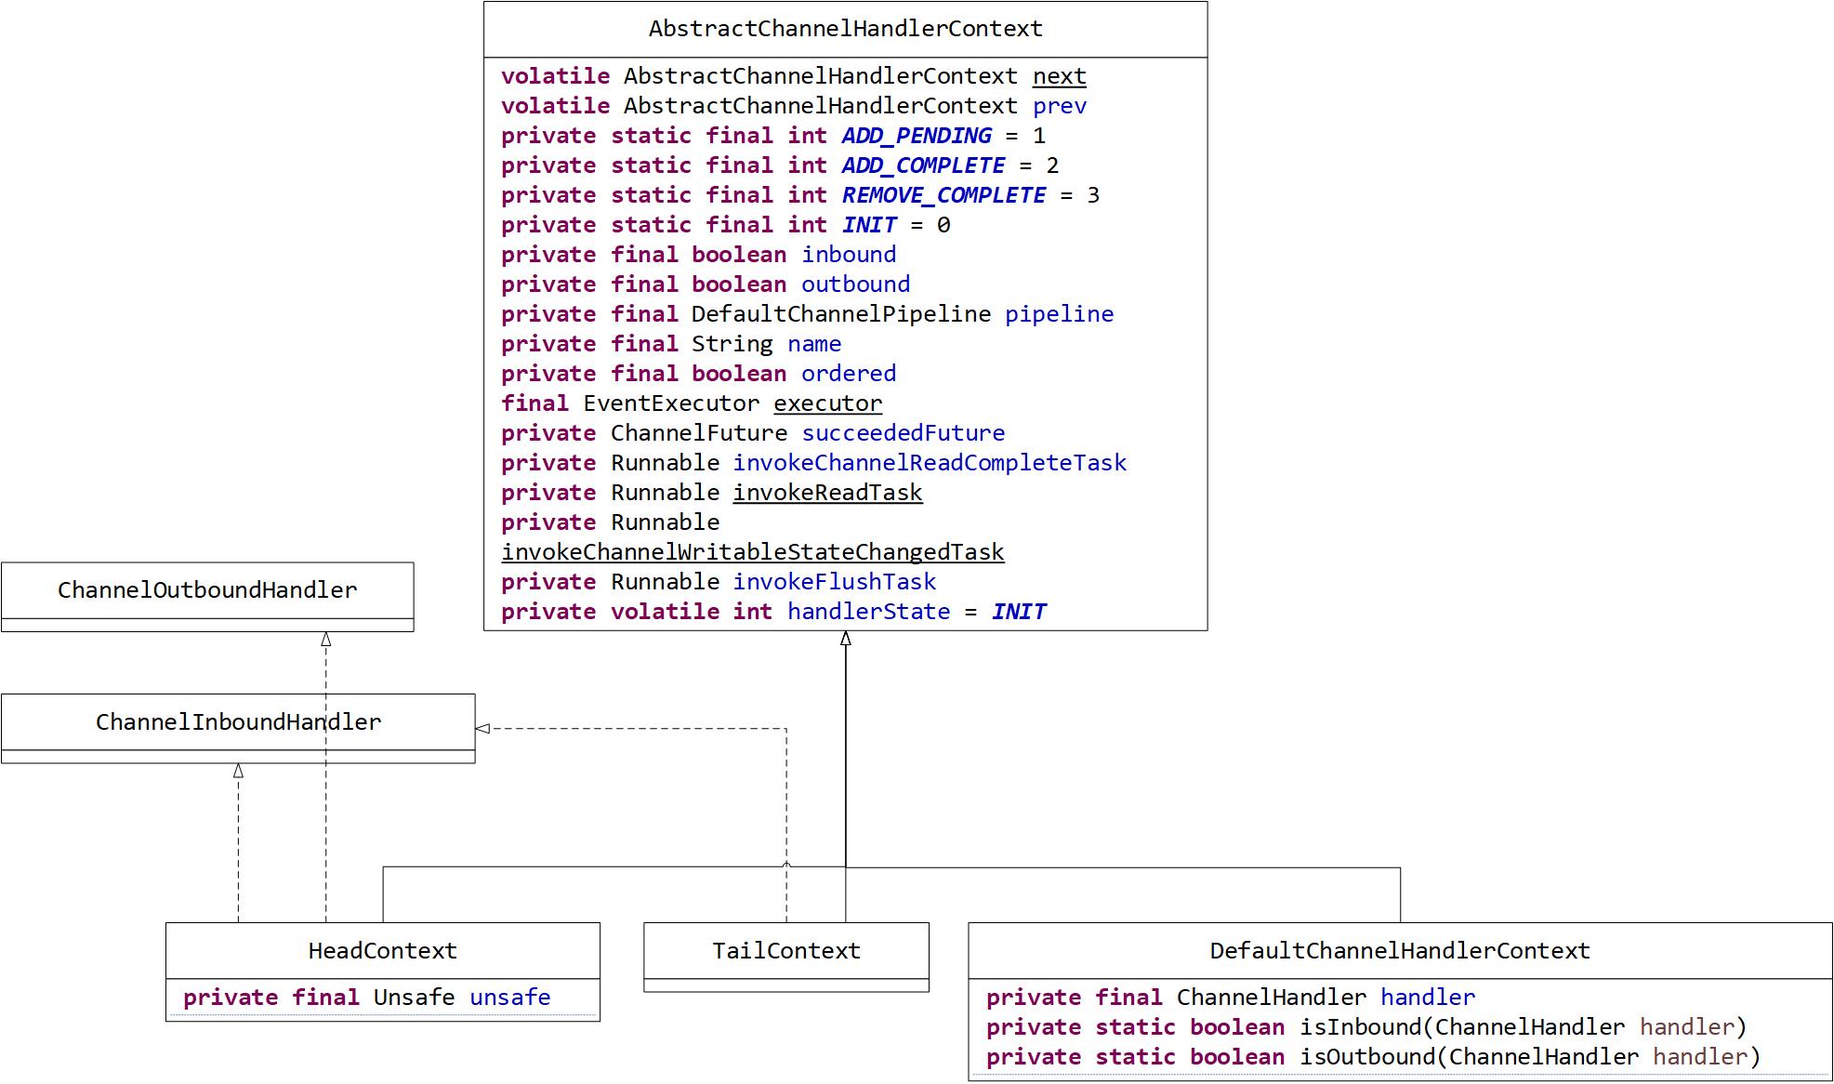Click the invokeReadTask field name

(827, 493)
